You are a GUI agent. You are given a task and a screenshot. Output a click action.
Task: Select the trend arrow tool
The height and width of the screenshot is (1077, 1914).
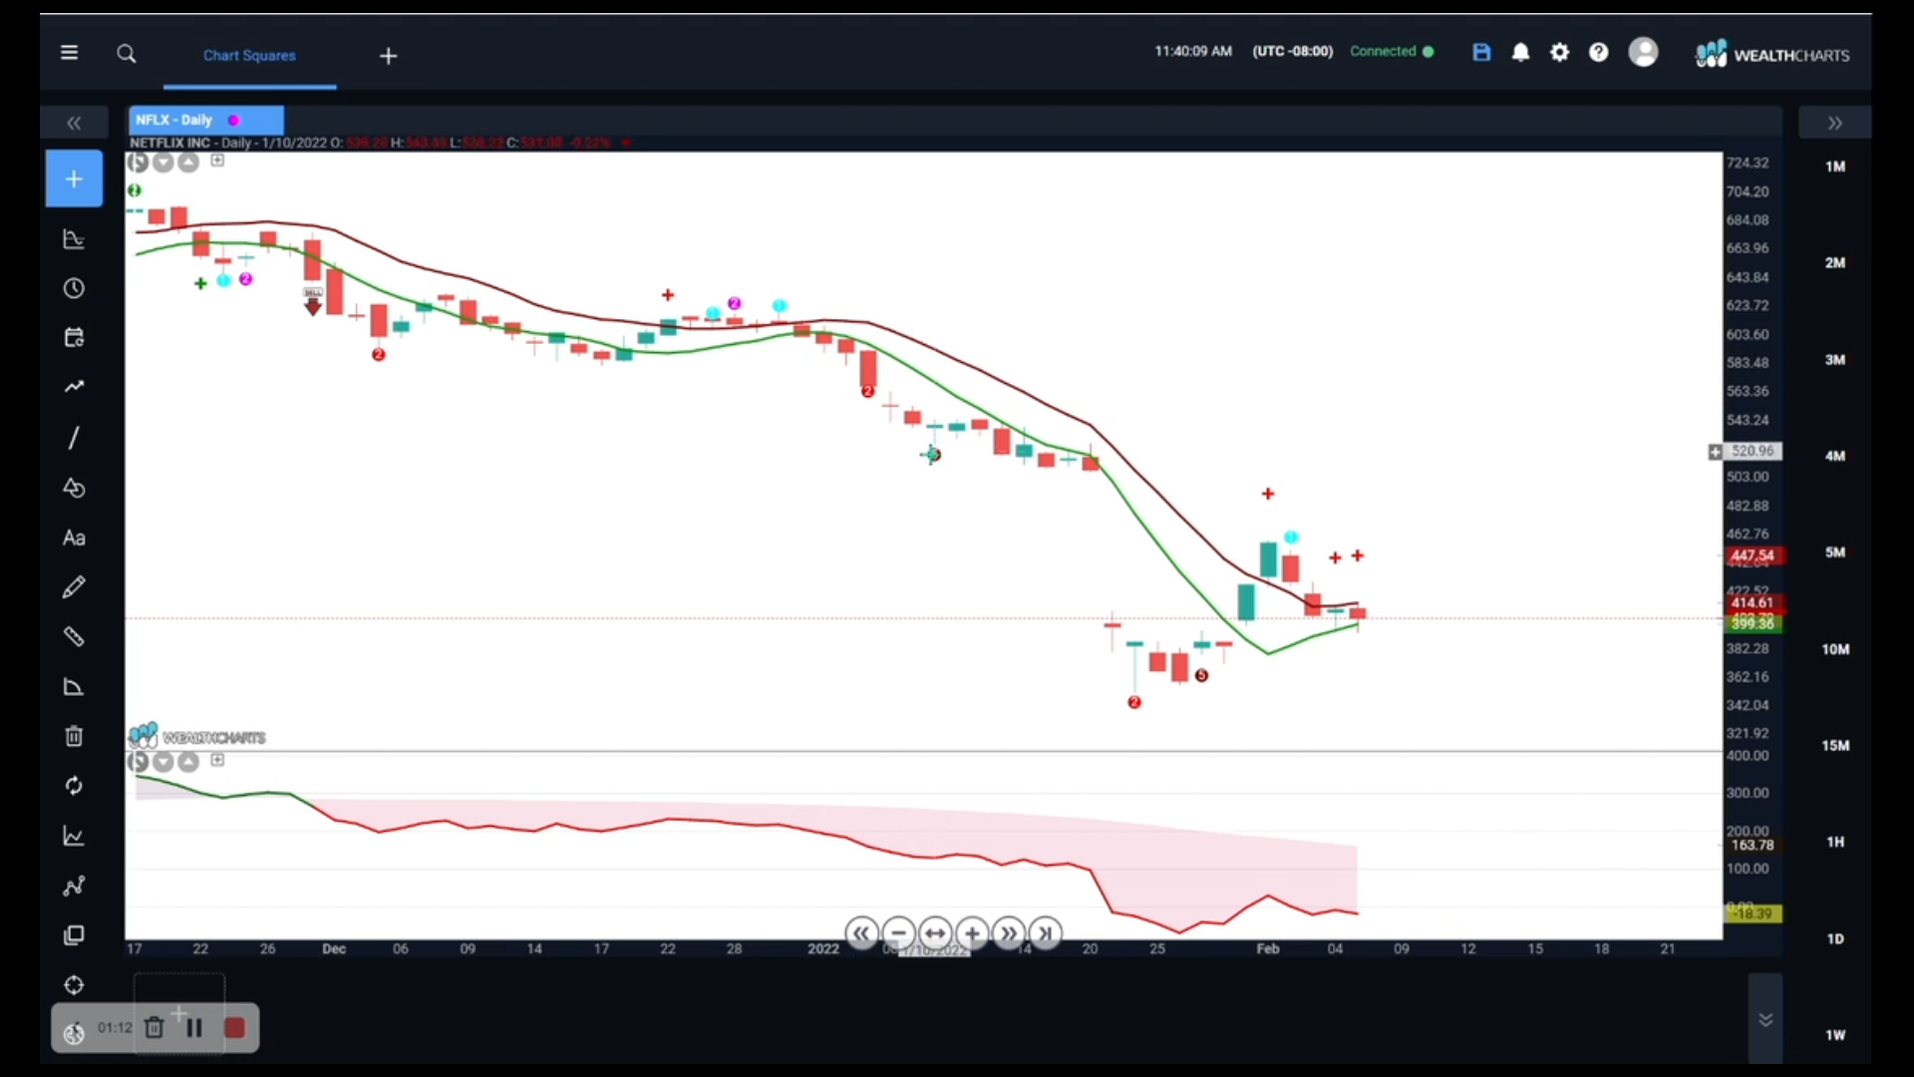pos(74,387)
